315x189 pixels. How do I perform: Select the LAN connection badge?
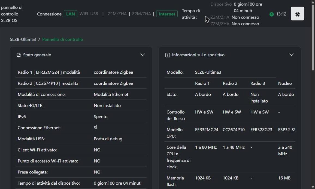click(x=71, y=14)
